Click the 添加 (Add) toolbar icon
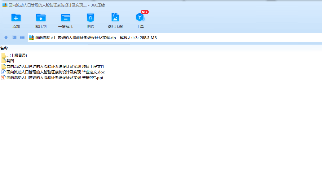Screen dimensions: 322x171 tap(16, 18)
